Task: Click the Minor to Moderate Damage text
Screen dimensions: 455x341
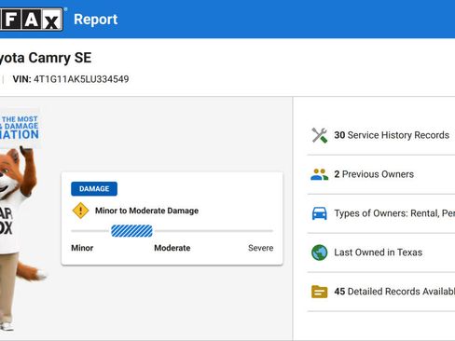Action: [x=146, y=211]
